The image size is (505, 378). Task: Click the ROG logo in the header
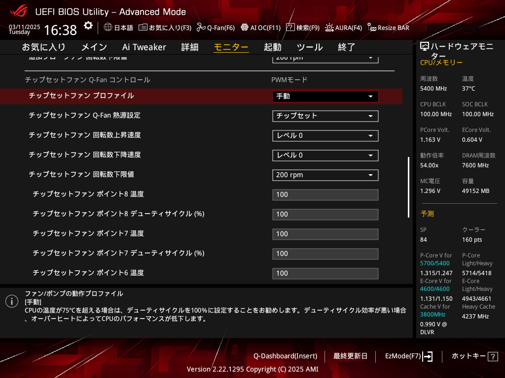19,11
